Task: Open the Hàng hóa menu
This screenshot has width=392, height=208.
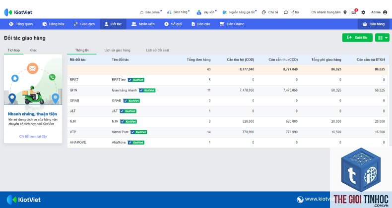Action: (53, 24)
